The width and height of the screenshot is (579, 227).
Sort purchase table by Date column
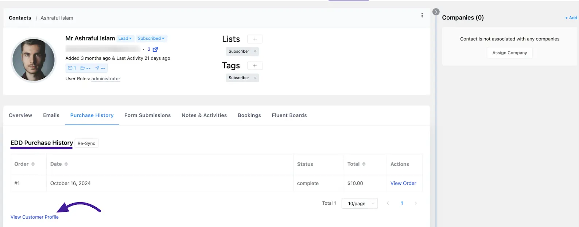[66, 164]
